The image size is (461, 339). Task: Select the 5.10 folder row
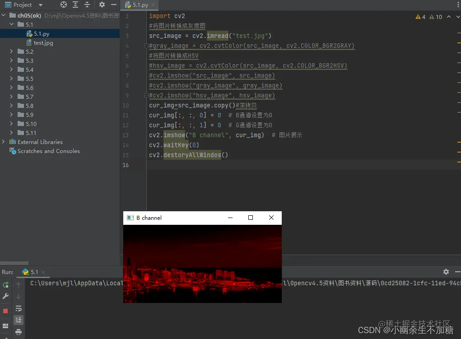tap(60, 124)
